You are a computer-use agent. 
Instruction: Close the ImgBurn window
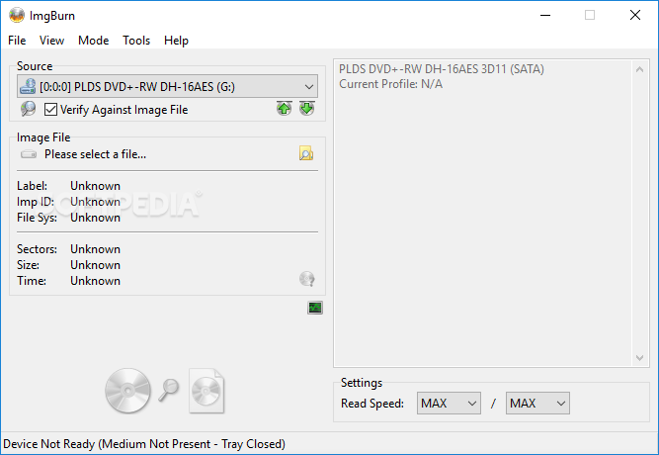tap(635, 15)
